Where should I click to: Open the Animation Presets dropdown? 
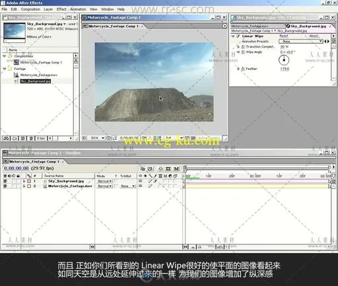tap(301, 41)
